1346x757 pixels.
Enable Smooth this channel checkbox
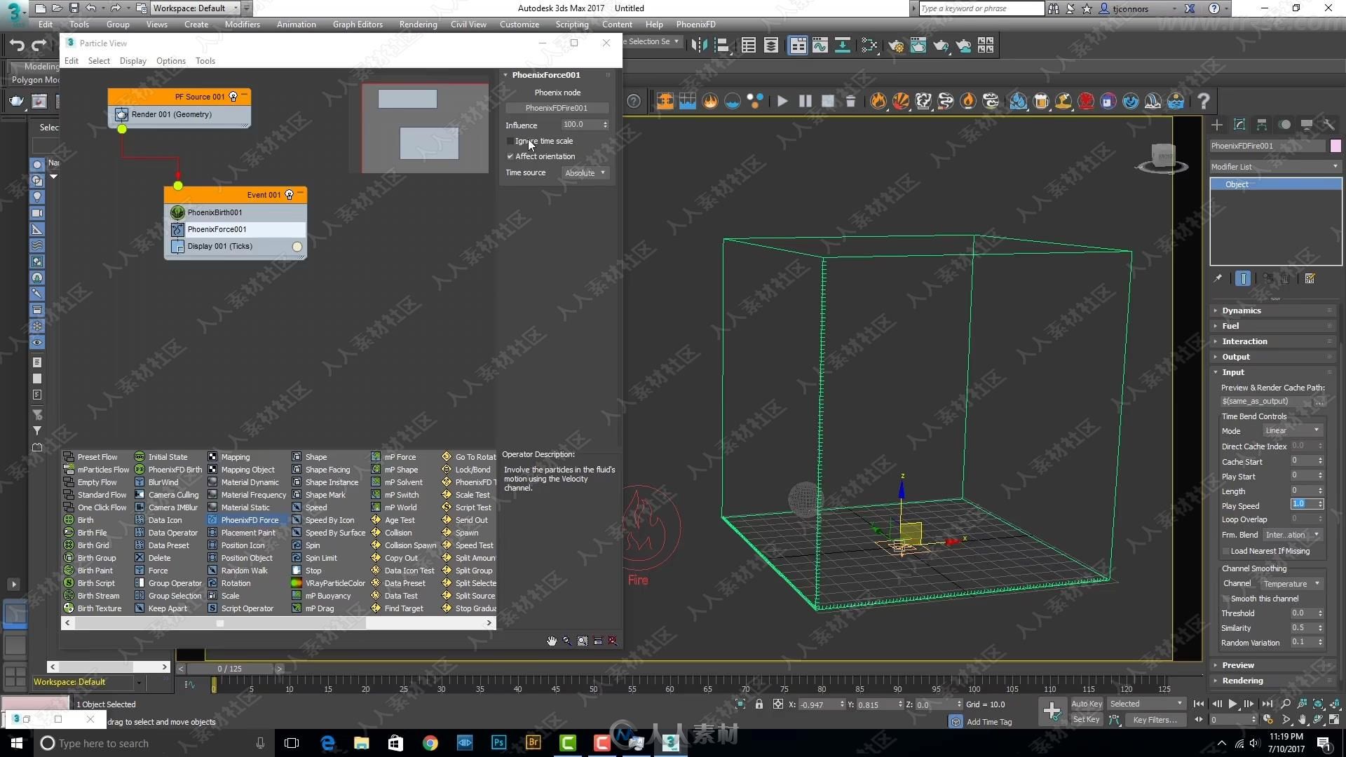(x=1226, y=599)
